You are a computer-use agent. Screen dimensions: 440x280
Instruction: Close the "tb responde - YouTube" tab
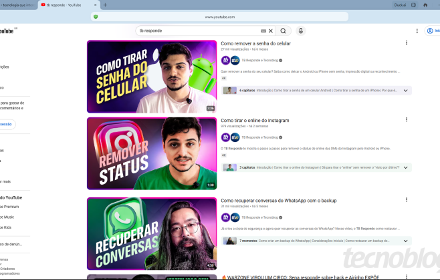click(95, 5)
